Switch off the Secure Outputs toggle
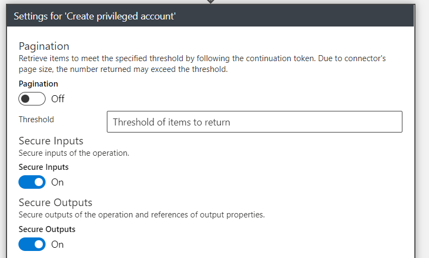 pyautogui.click(x=32, y=244)
